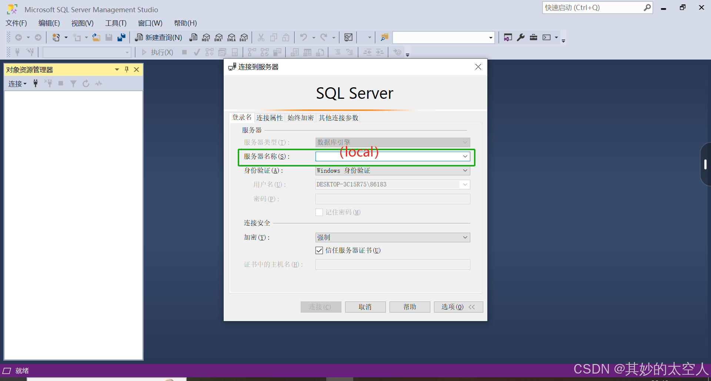Expand the 服务器名称 server name dropdown

click(465, 156)
